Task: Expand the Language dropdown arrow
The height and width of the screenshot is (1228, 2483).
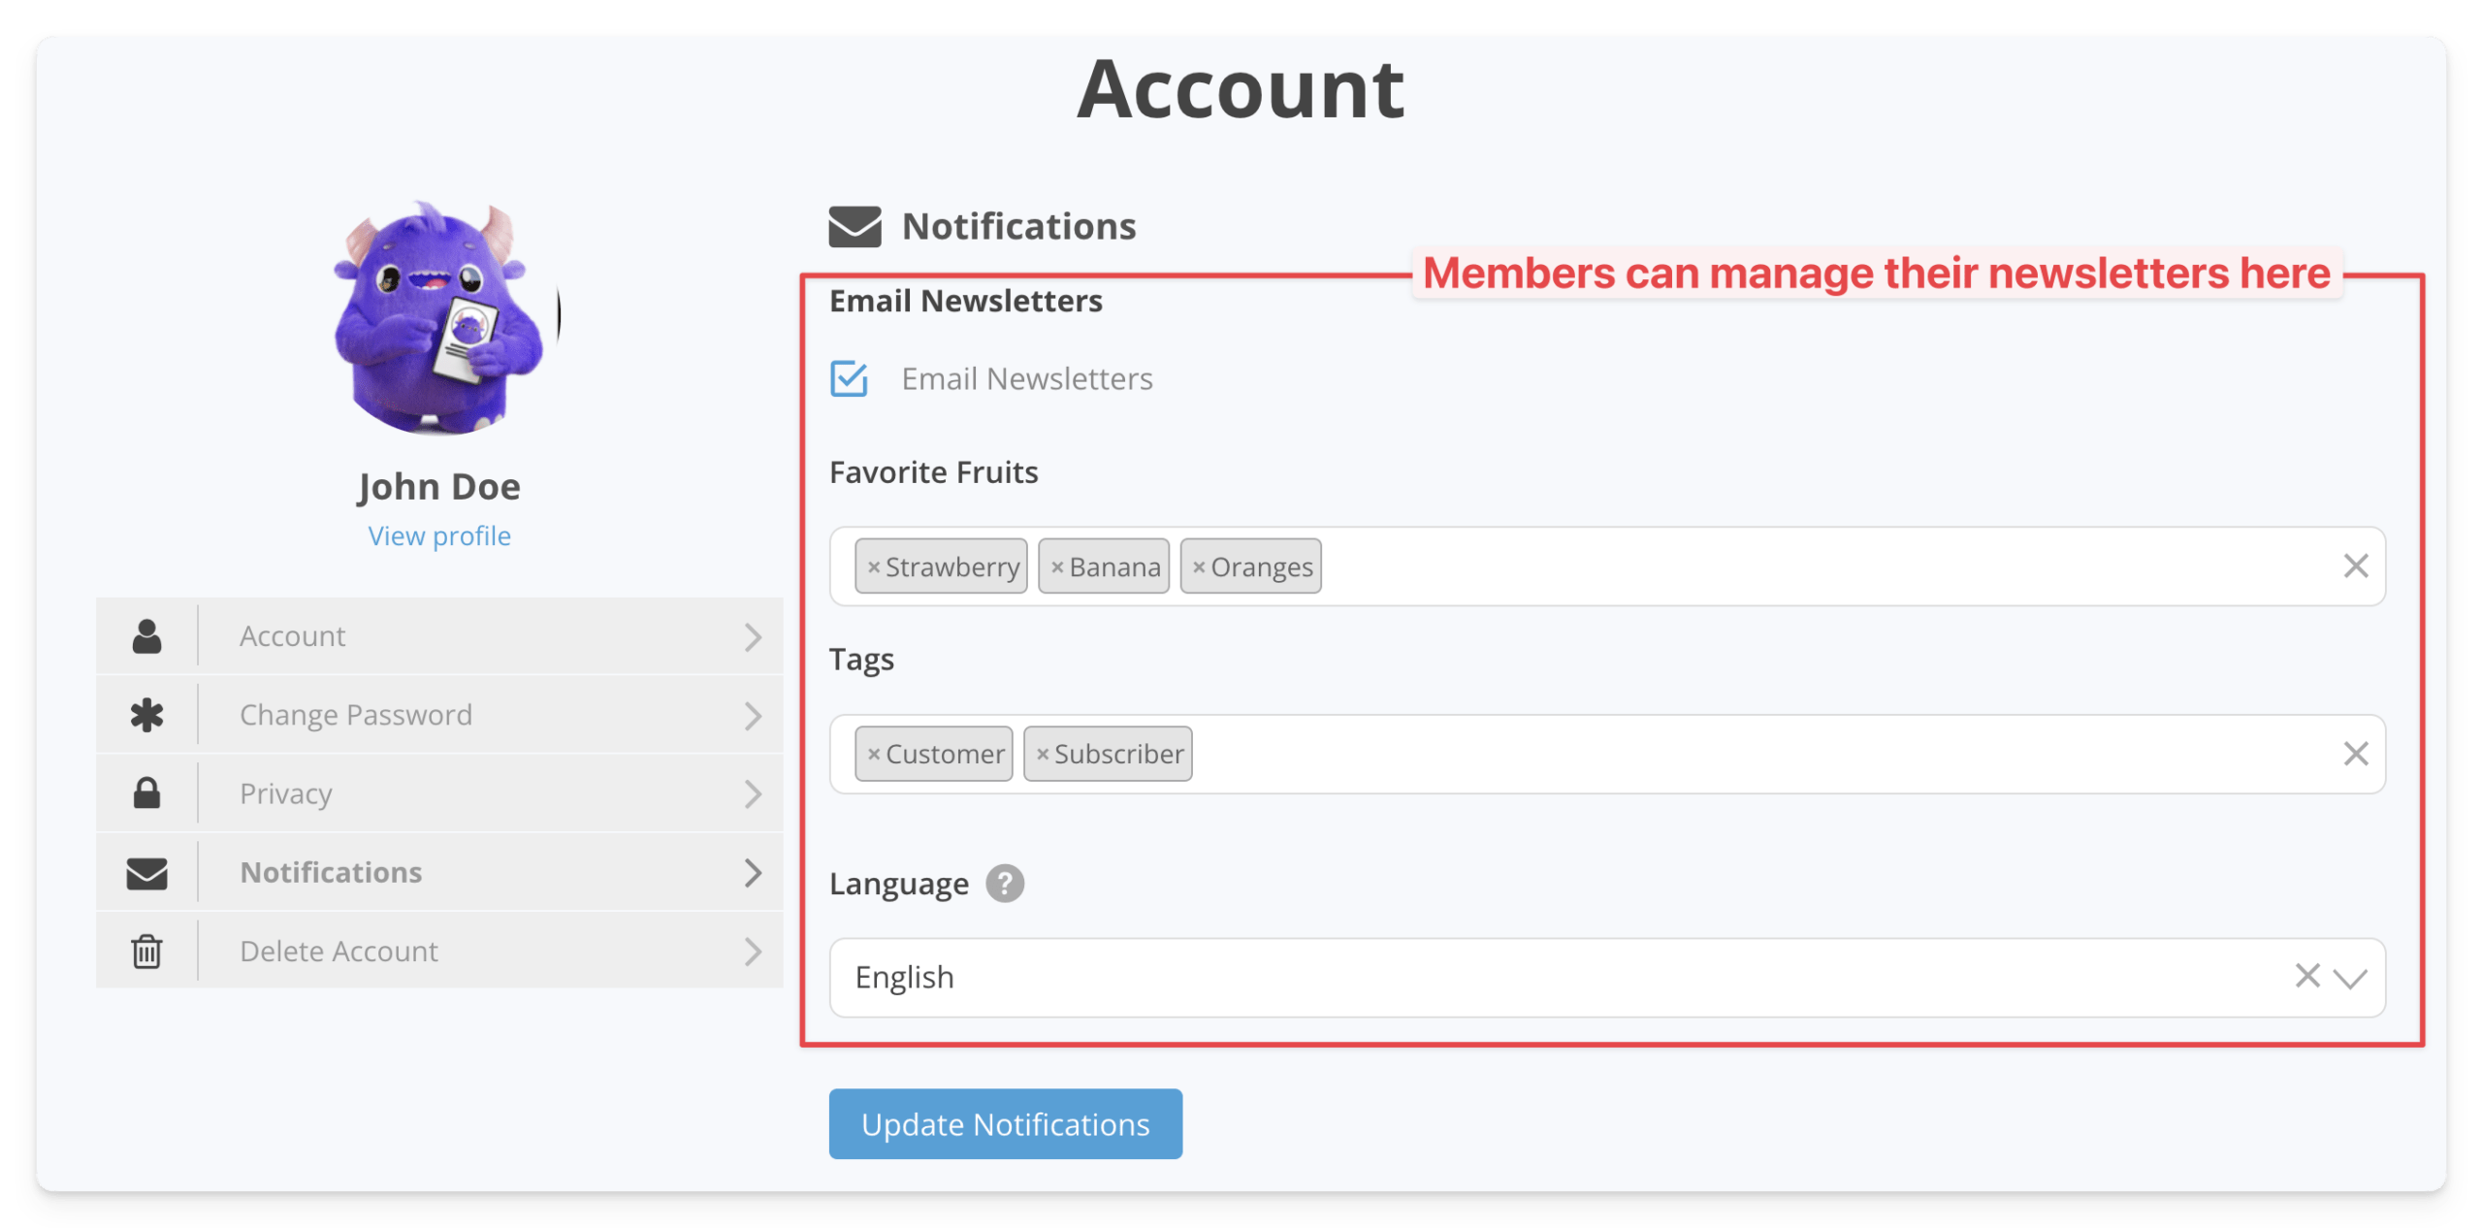Action: [x=2350, y=978]
